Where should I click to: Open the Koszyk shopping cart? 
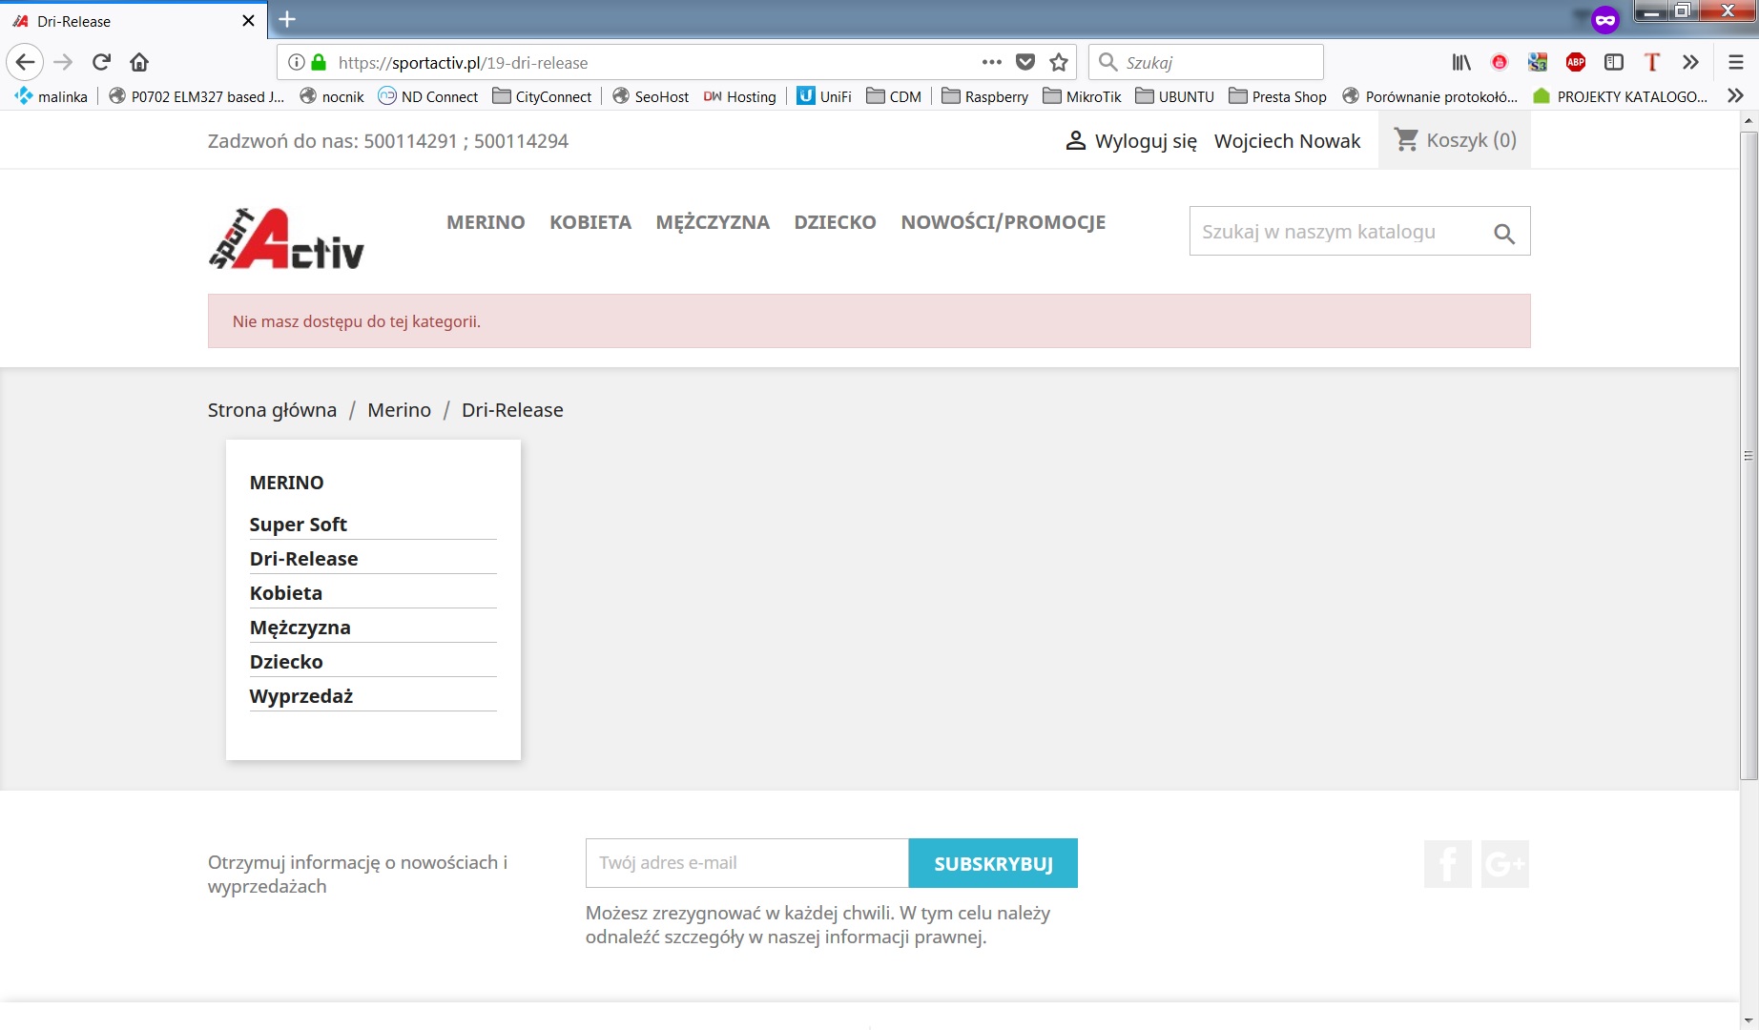1455,140
